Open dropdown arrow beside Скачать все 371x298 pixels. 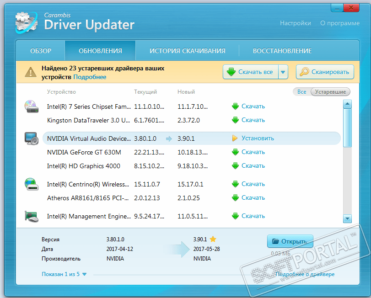[x=283, y=72]
